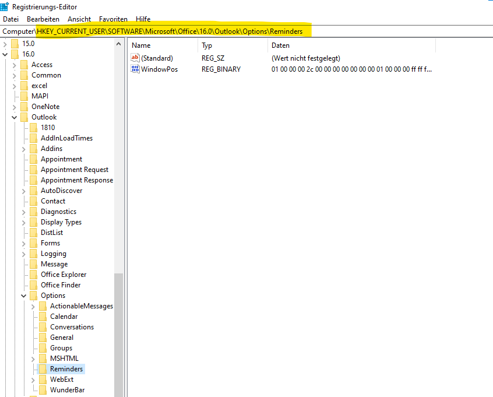Click the General folder icon
493x397 pixels.
pyautogui.click(x=43, y=338)
